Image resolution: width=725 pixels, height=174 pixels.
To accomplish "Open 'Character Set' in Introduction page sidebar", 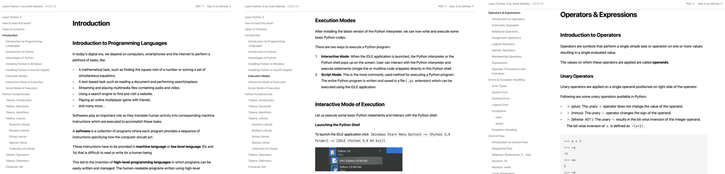I will click(14, 167).
